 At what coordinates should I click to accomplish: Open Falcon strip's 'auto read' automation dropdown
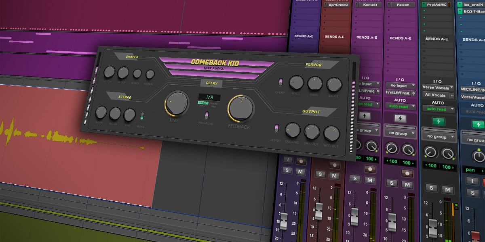click(400, 106)
